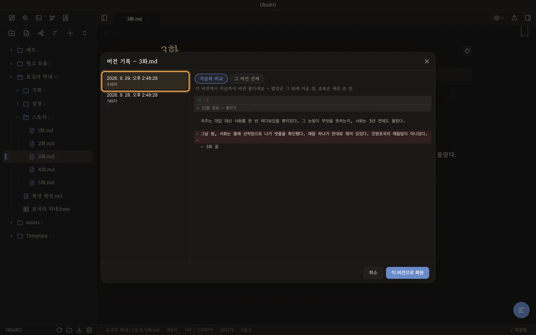Image resolution: width=536 pixels, height=335 pixels.
Task: Expand the 12줄 동일 펼치기 diff section
Action: pyautogui.click(x=313, y=108)
